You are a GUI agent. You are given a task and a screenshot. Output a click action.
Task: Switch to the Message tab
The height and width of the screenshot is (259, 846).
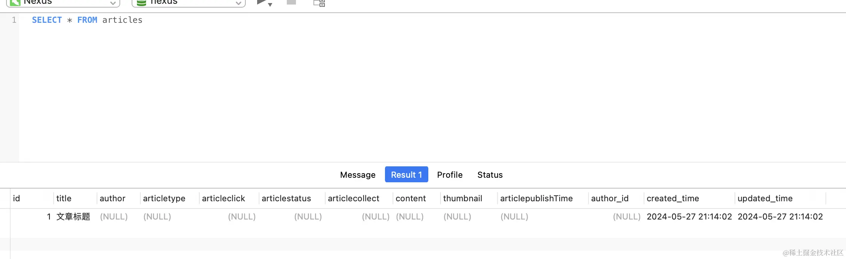click(358, 175)
